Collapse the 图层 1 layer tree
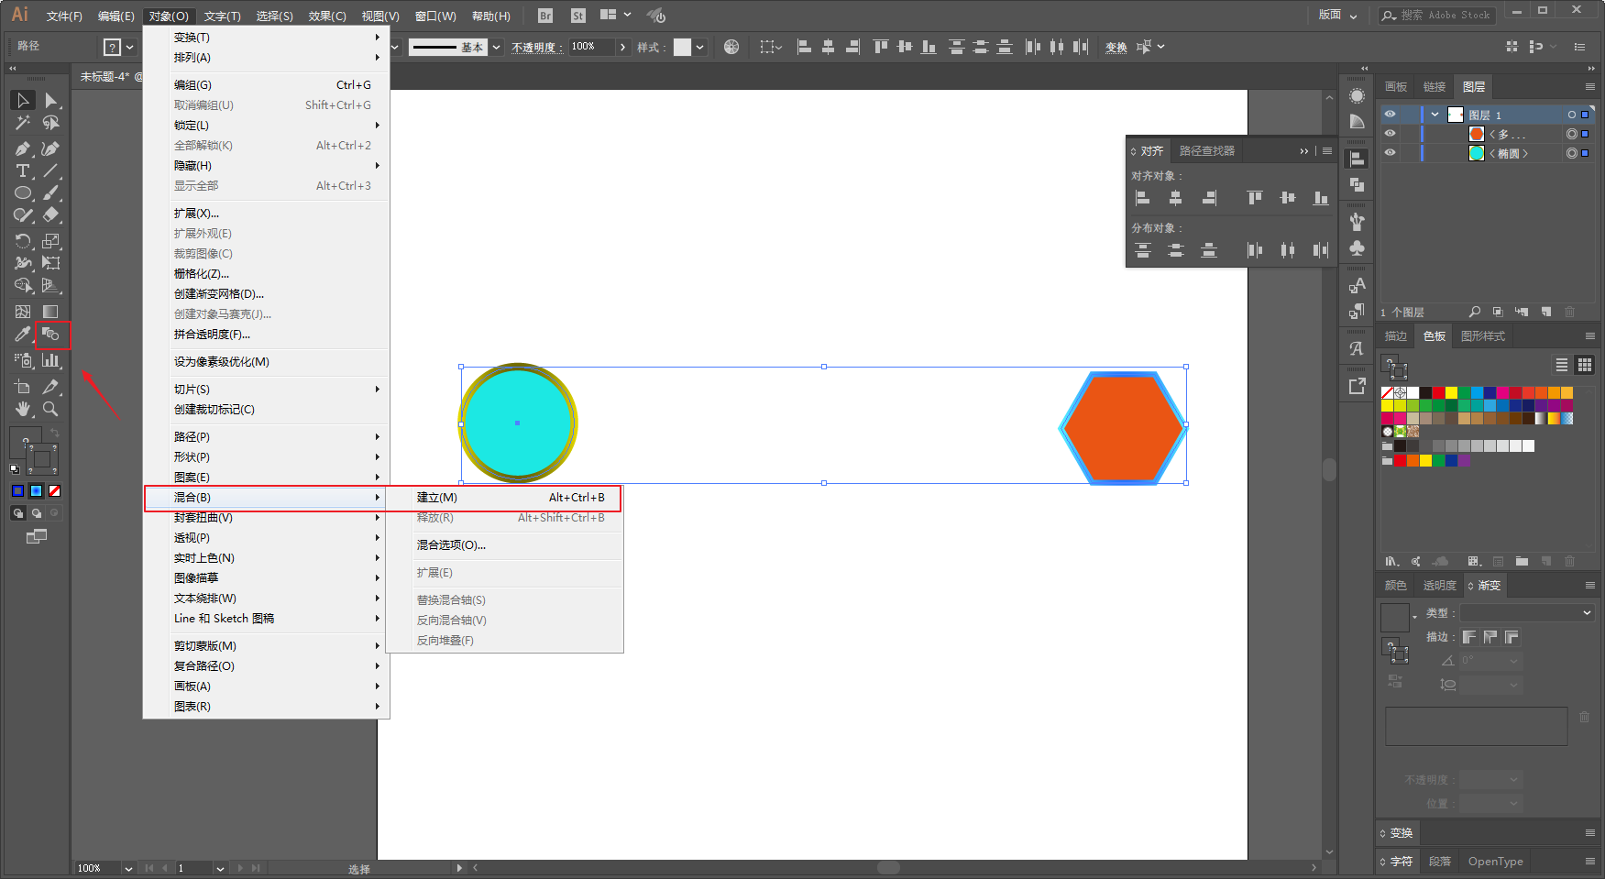The width and height of the screenshot is (1605, 879). tap(1435, 115)
